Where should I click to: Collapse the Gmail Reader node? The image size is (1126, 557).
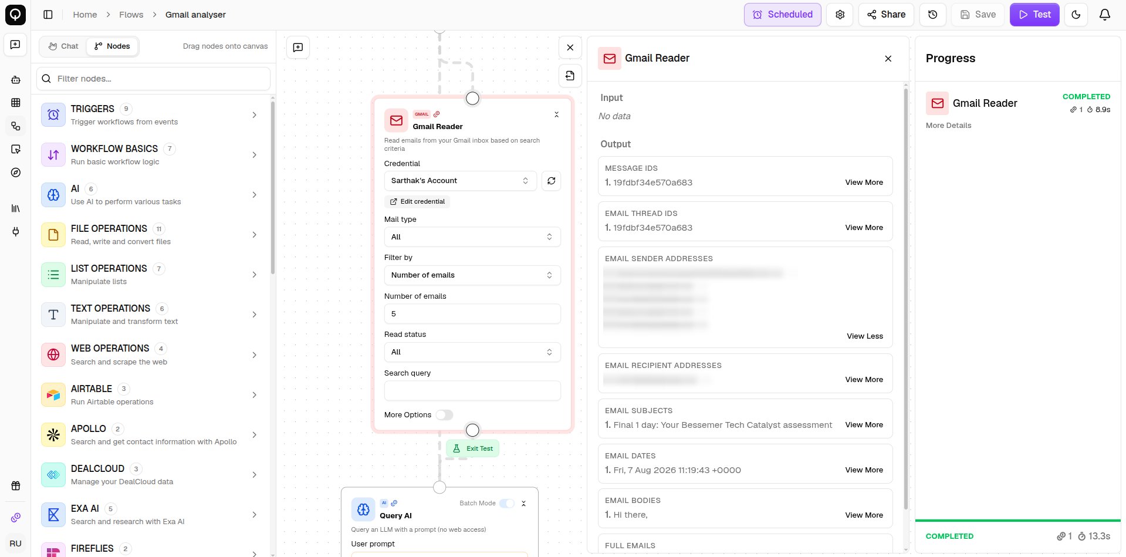[x=557, y=114]
